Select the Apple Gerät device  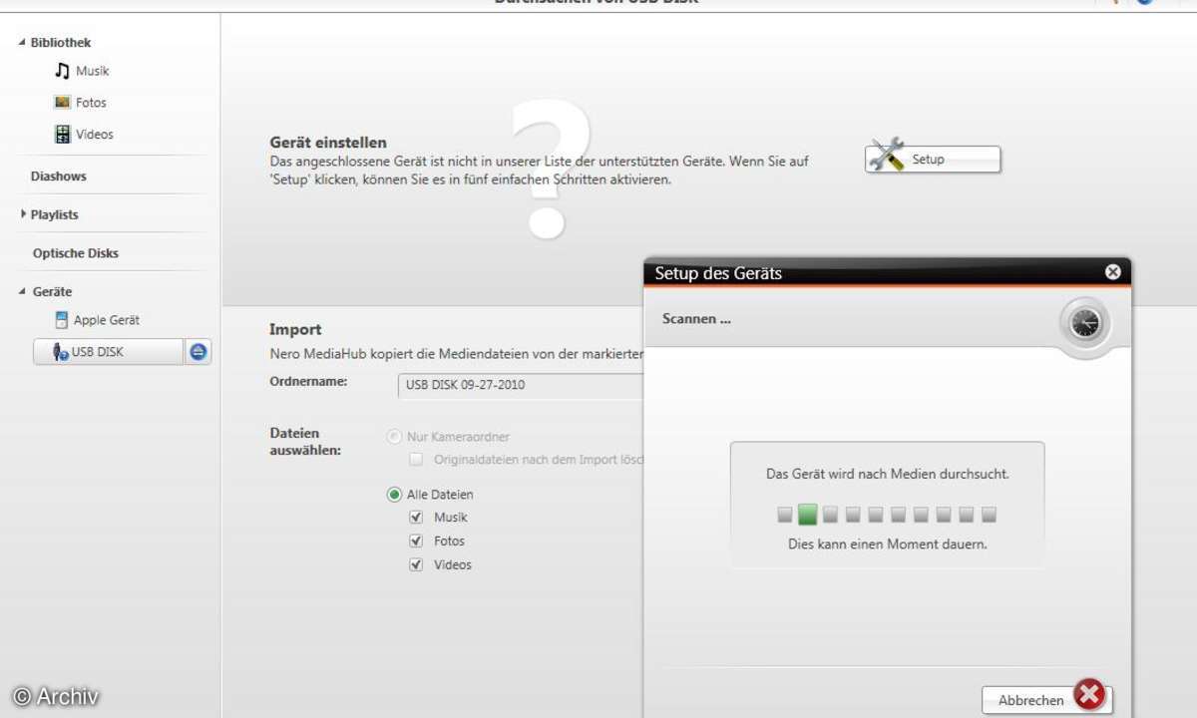point(98,320)
